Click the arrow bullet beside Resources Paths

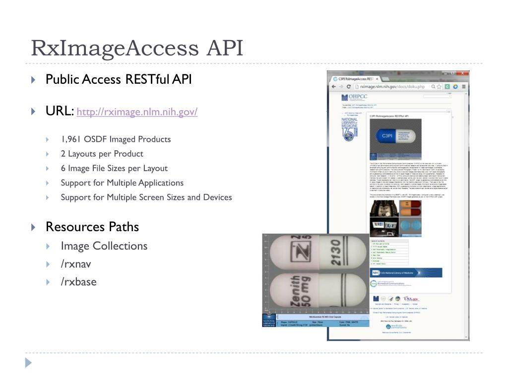point(33,227)
